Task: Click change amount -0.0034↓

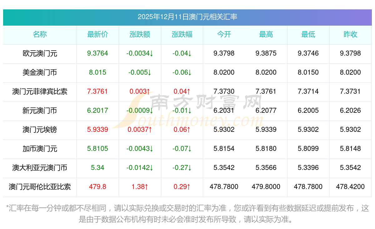Action: click(x=140, y=53)
